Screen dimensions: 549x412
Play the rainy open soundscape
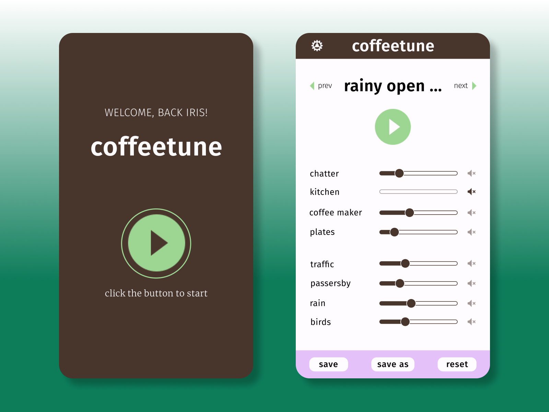(393, 127)
